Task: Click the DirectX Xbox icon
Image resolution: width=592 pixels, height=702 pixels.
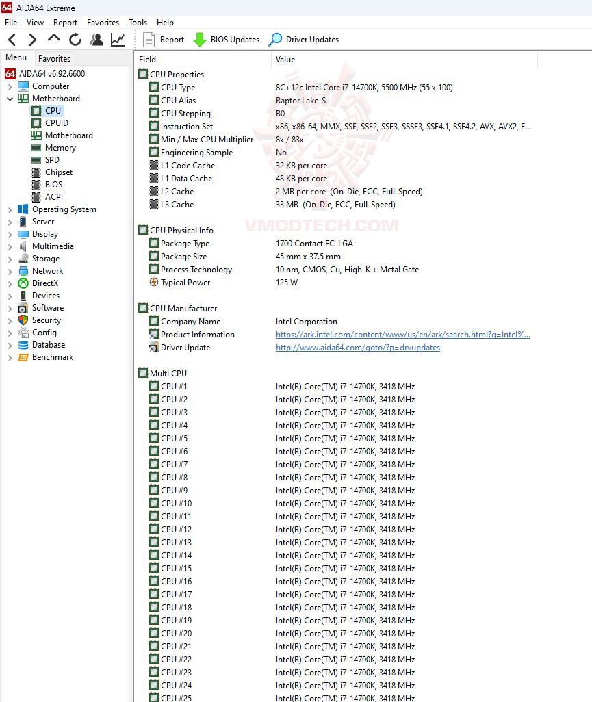Action: [x=23, y=283]
